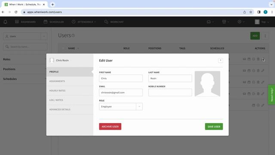
Task: Tick the select-all checkbox beside NAME
Action: [63, 48]
